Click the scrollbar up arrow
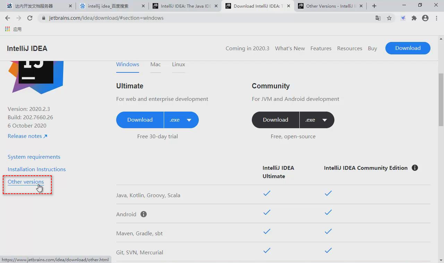 click(x=441, y=39)
